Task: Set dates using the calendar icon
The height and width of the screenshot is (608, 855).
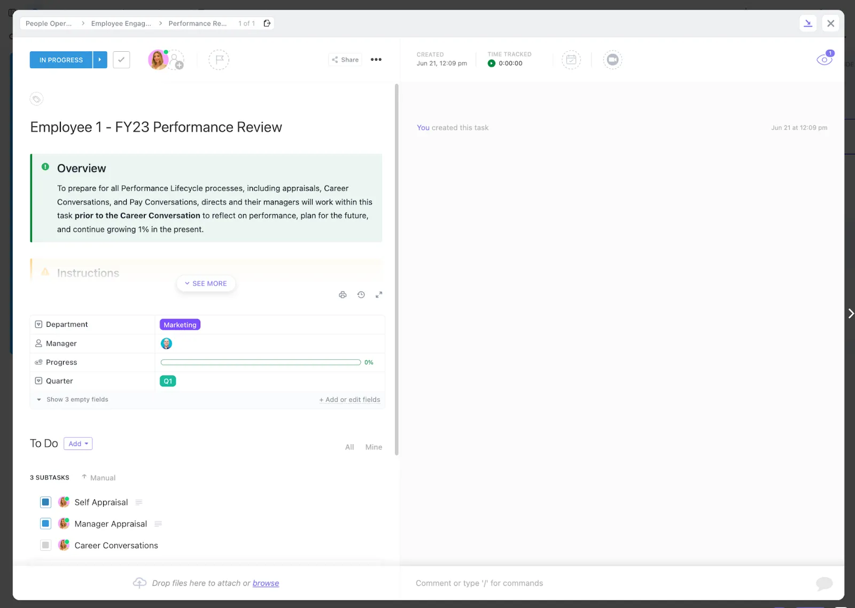Action: click(x=571, y=60)
